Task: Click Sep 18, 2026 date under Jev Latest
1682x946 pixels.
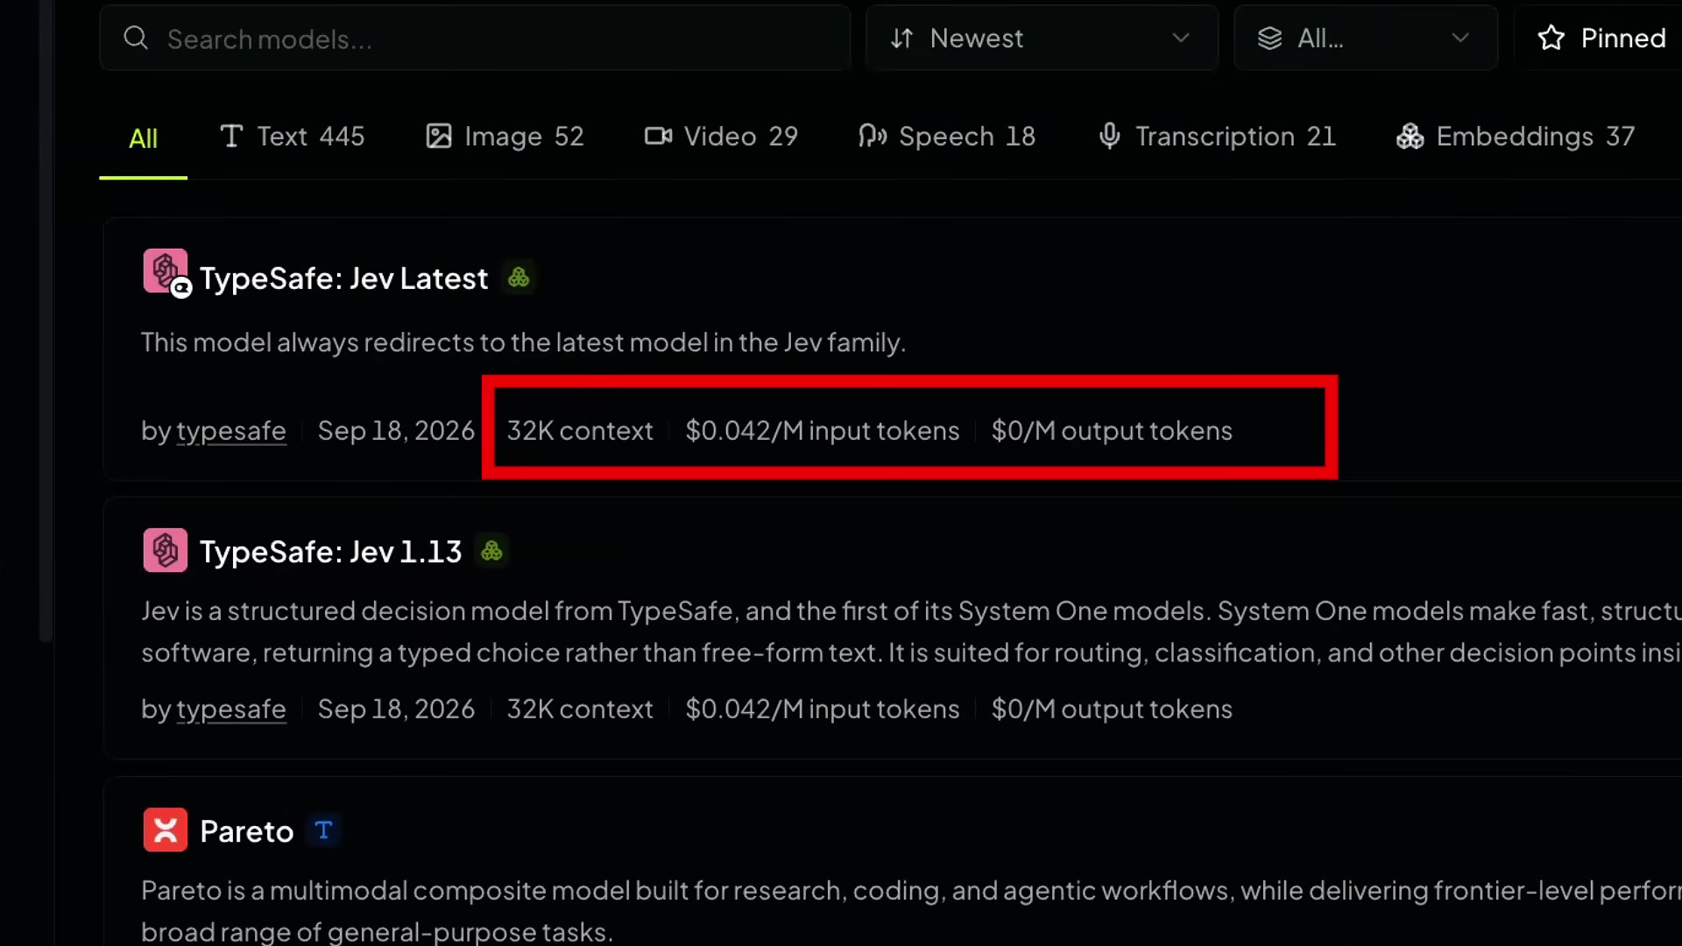Action: coord(396,431)
